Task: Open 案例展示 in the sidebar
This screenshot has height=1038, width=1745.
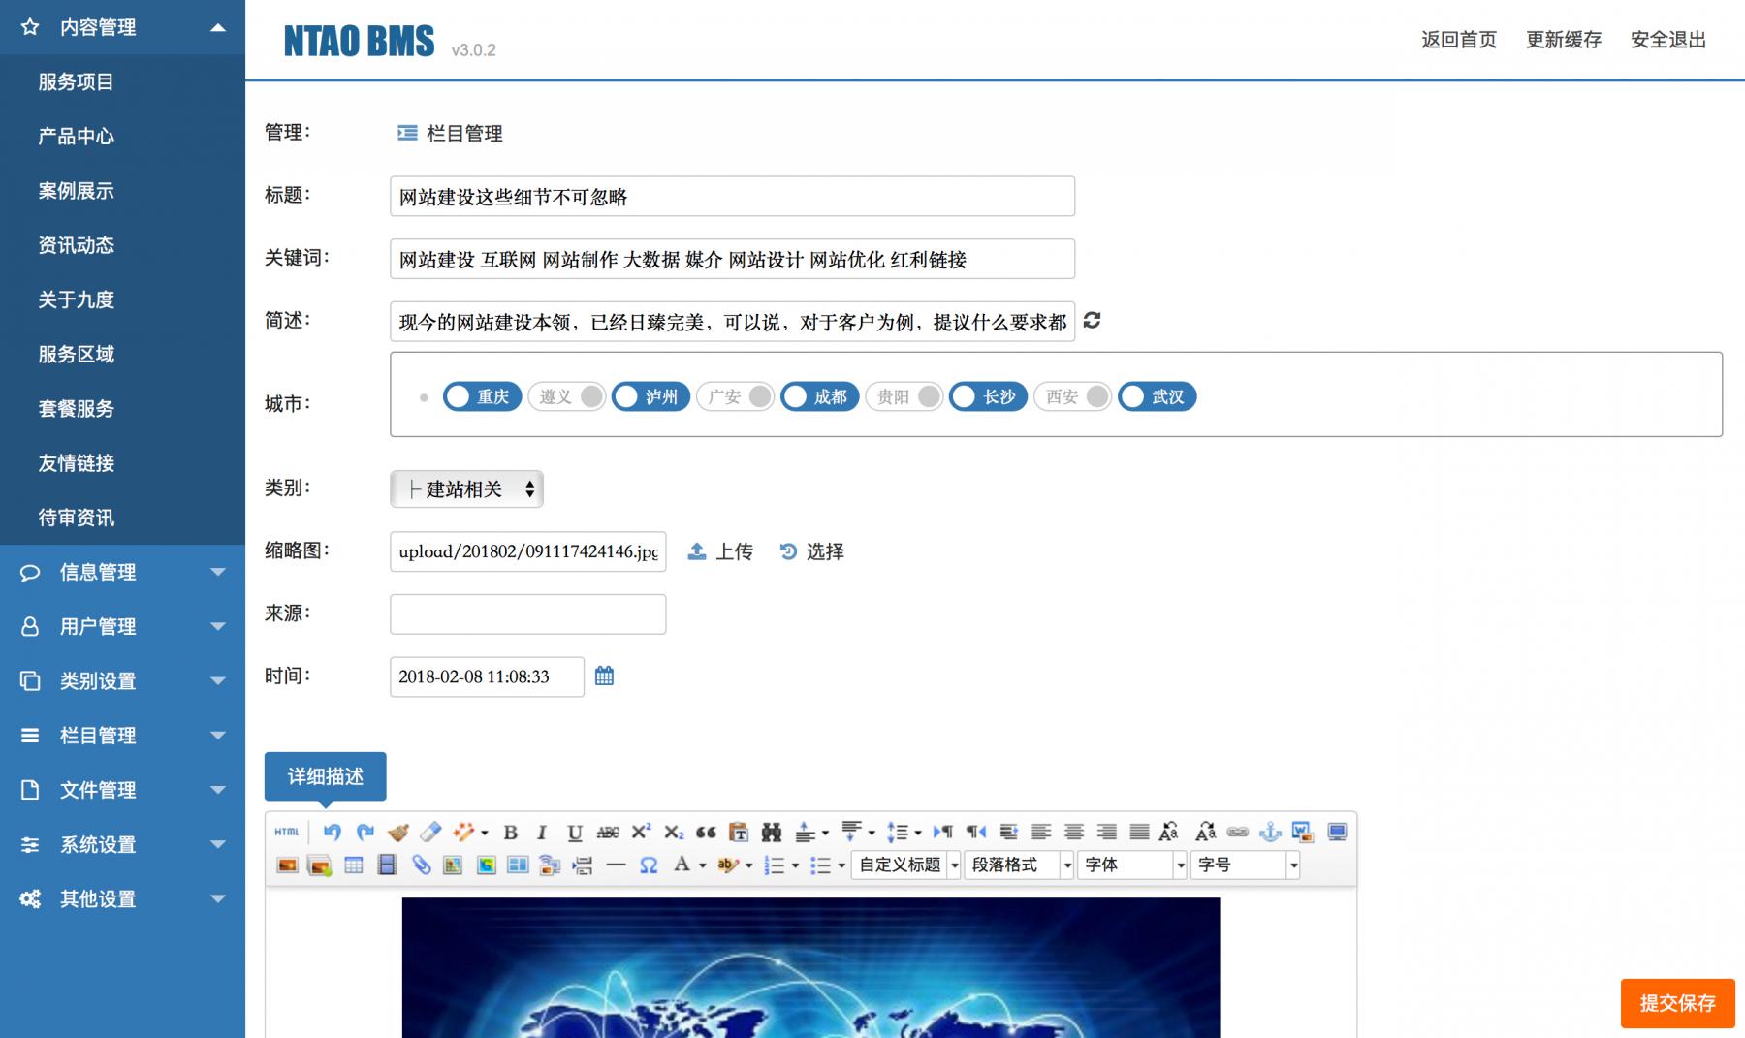Action: click(x=77, y=191)
